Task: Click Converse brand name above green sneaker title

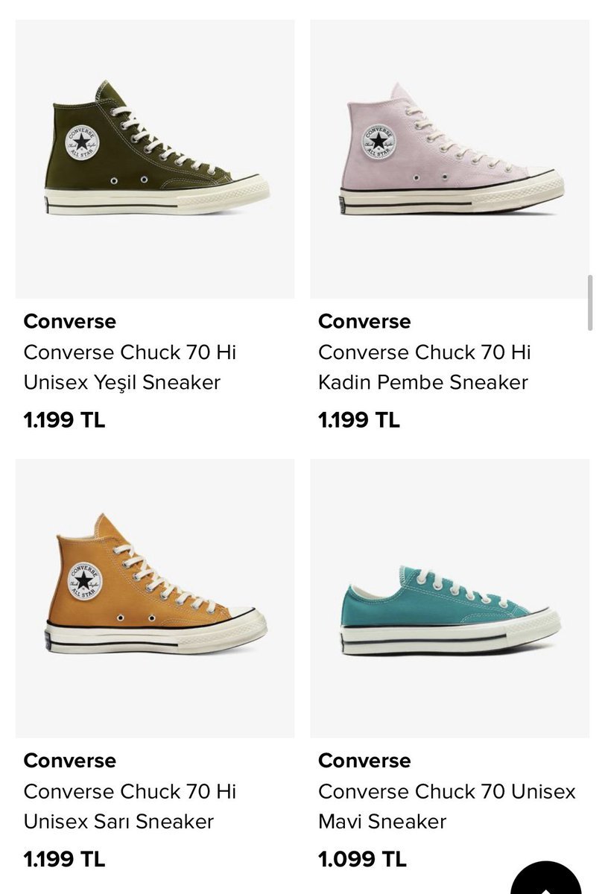Action: point(70,322)
